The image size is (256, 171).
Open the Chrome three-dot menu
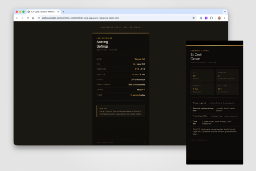[x=224, y=18]
